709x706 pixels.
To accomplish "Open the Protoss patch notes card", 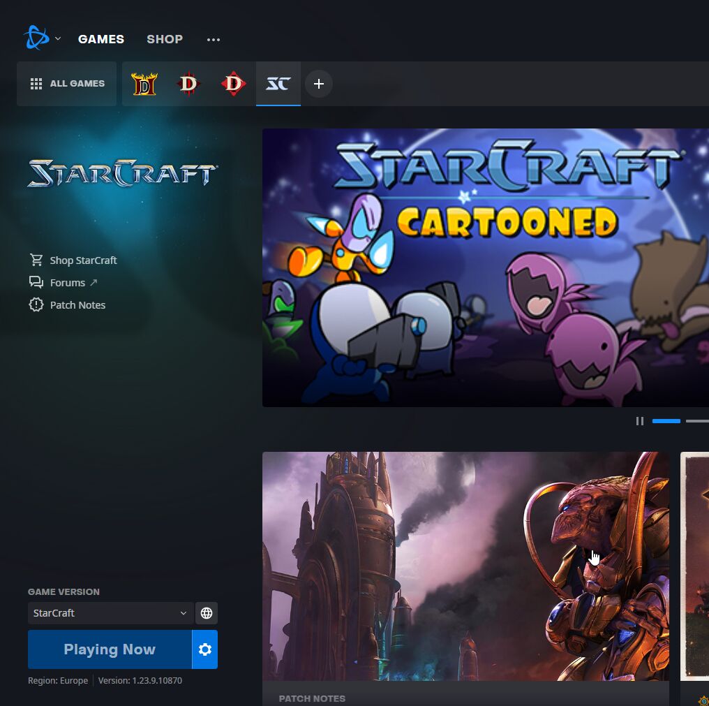I will (465, 578).
